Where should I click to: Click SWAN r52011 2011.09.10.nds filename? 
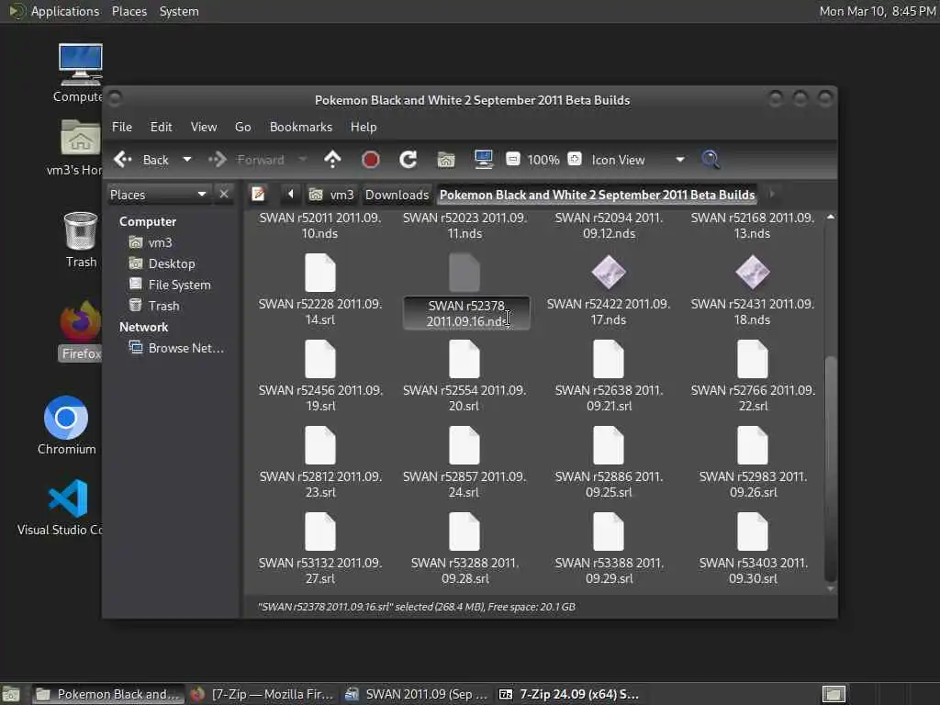coord(320,226)
